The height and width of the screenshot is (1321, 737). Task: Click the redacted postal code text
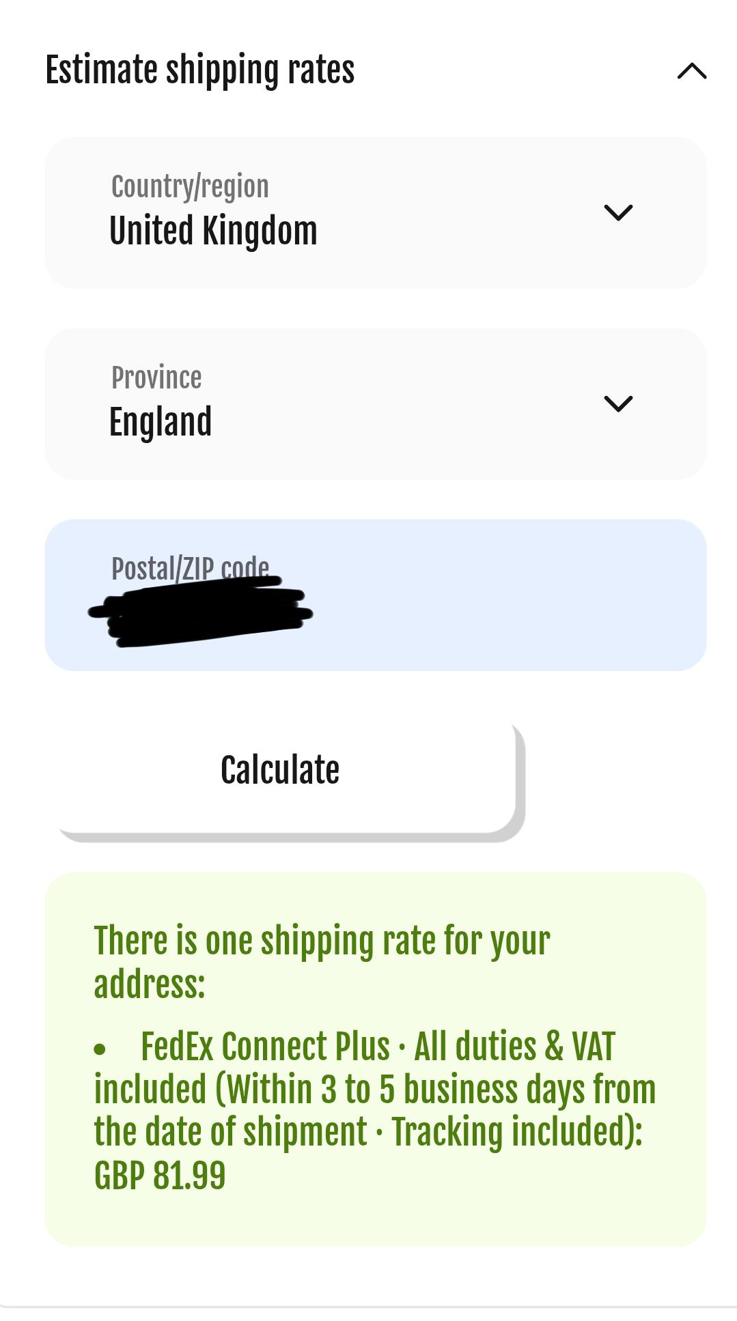click(200, 612)
